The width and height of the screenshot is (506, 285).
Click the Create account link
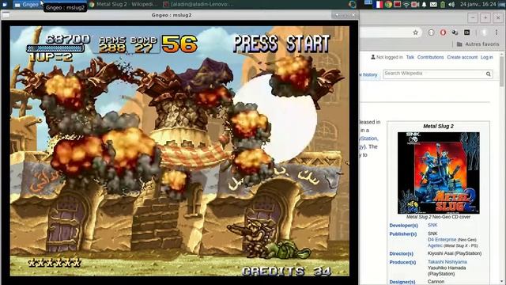(462, 57)
